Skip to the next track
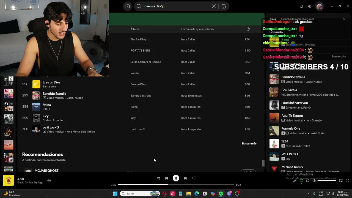 pos(186,178)
